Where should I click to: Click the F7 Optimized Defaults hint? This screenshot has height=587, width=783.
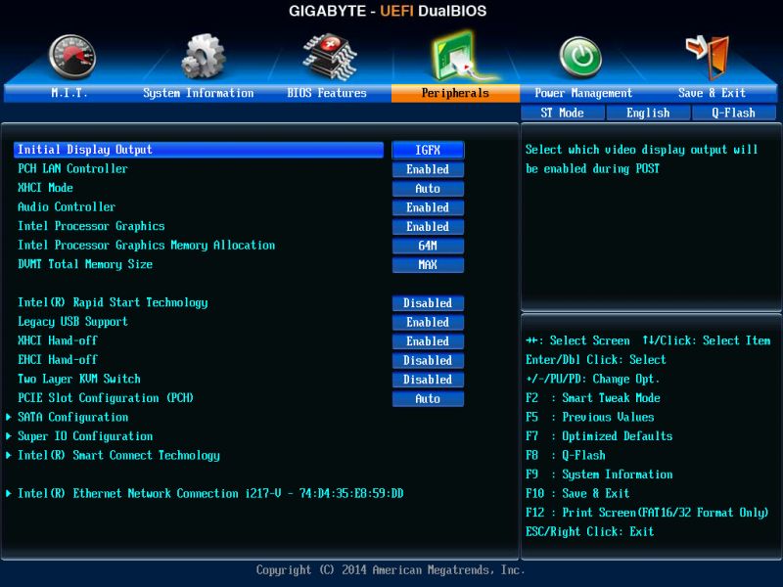[x=599, y=435]
